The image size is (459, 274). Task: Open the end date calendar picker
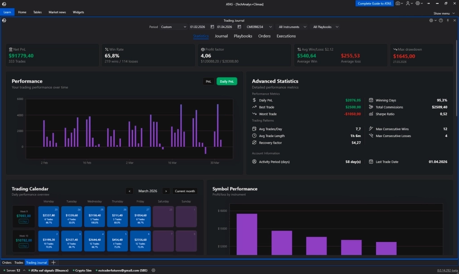point(239,27)
